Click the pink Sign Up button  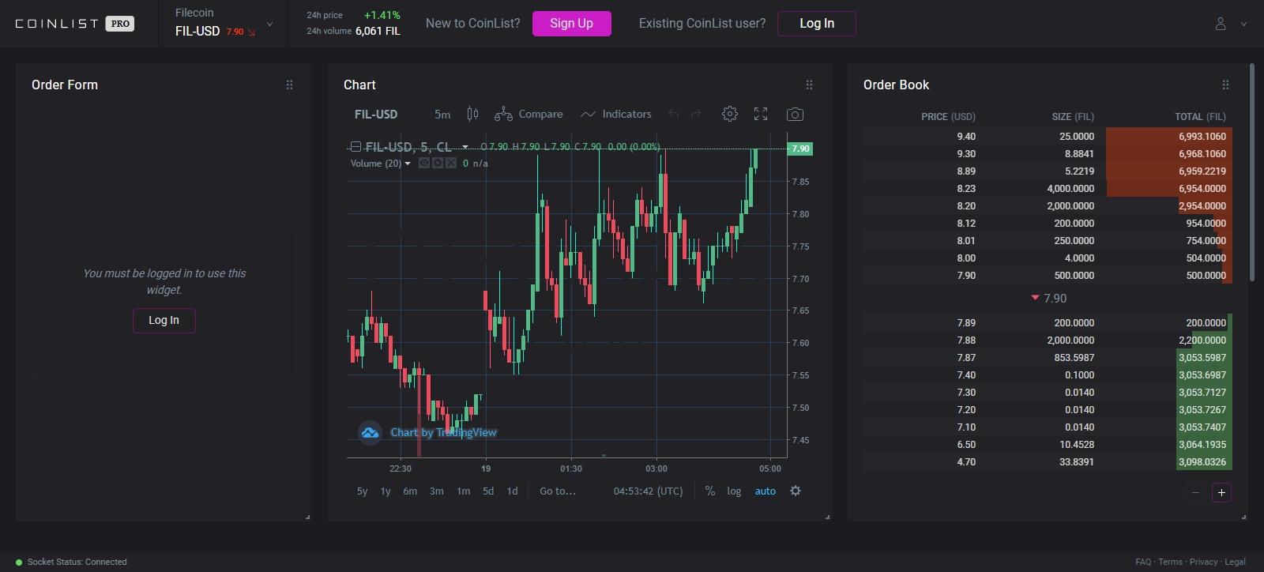[571, 24]
